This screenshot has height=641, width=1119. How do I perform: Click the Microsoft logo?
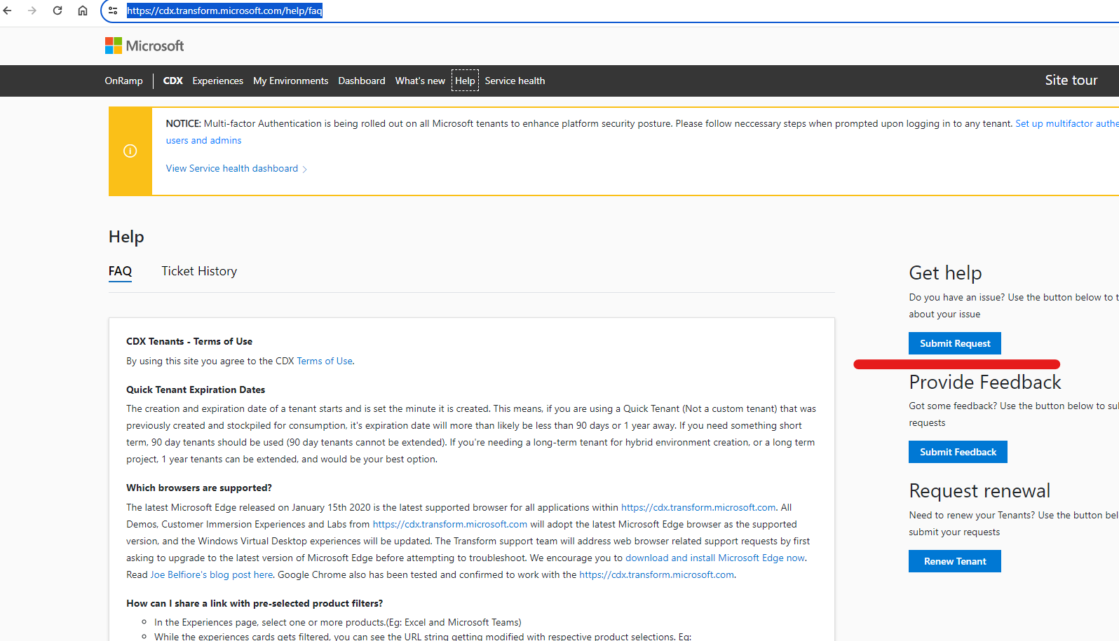click(x=144, y=46)
